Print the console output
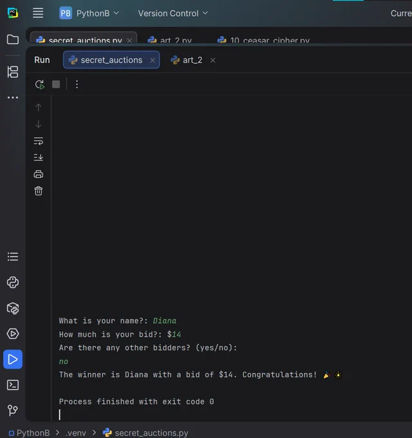The width and height of the screenshot is (412, 438). point(39,175)
